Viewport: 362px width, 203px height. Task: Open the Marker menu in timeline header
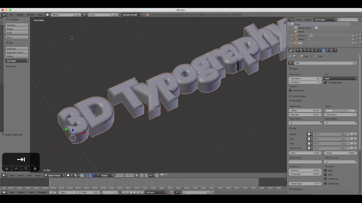coord(21,192)
